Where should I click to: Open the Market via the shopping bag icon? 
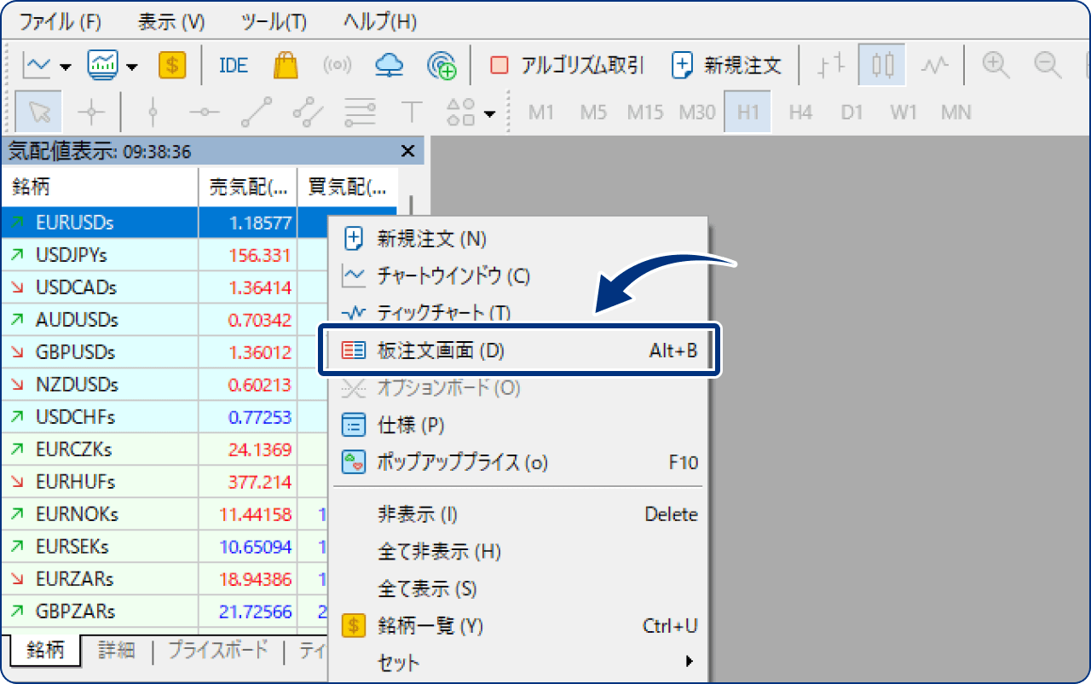(x=286, y=65)
